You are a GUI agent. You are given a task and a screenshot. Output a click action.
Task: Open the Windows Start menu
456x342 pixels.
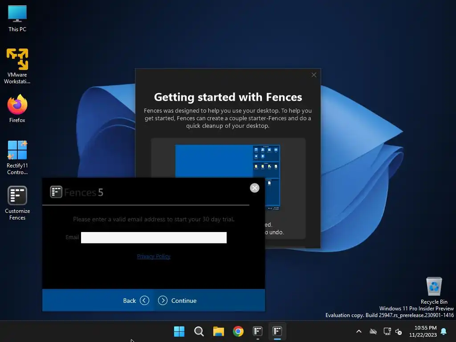tap(179, 331)
